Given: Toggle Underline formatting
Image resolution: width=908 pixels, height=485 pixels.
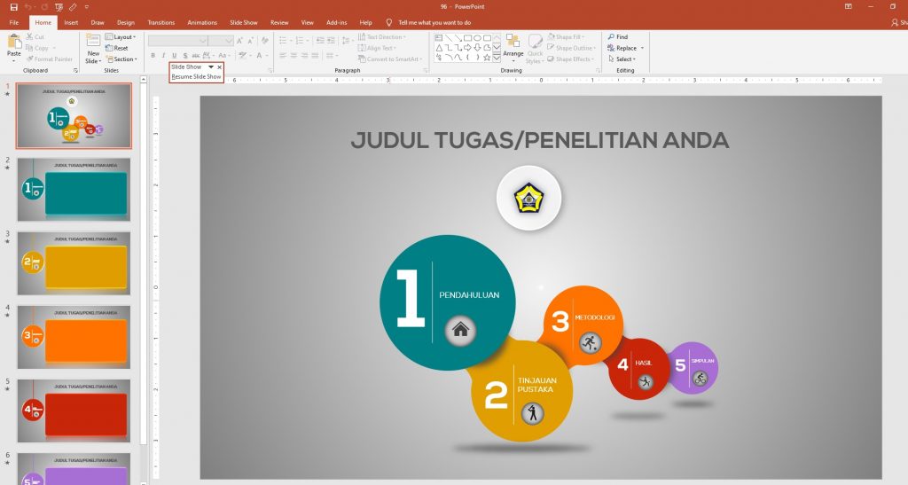Looking at the screenshot, I should tap(175, 56).
